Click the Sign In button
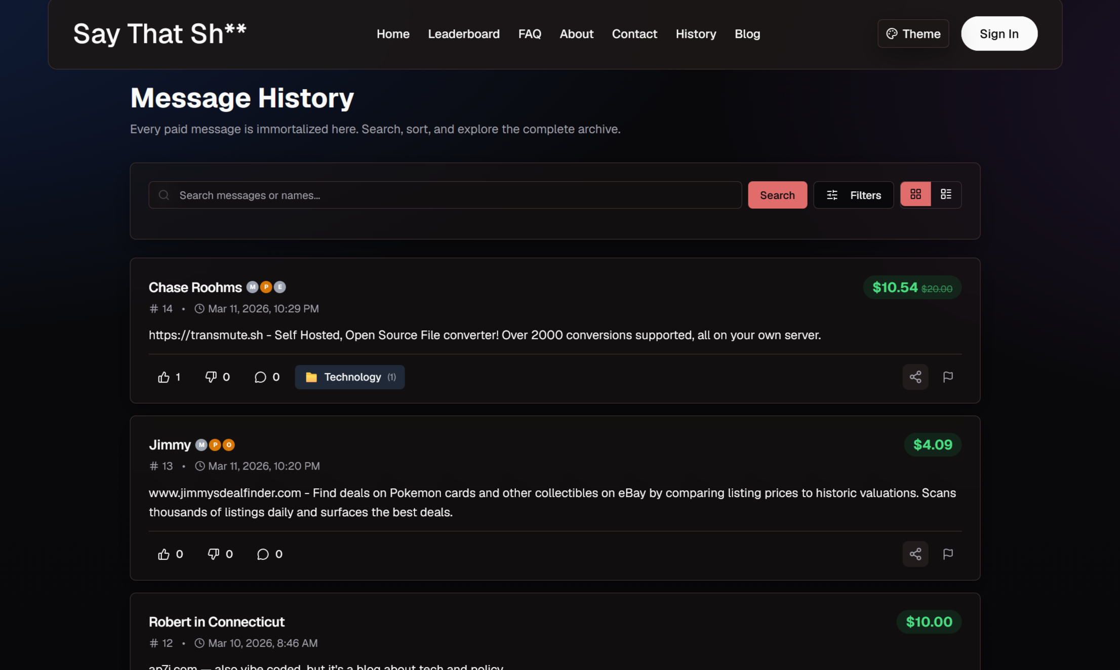Screen dimensions: 1120x670 999,33
